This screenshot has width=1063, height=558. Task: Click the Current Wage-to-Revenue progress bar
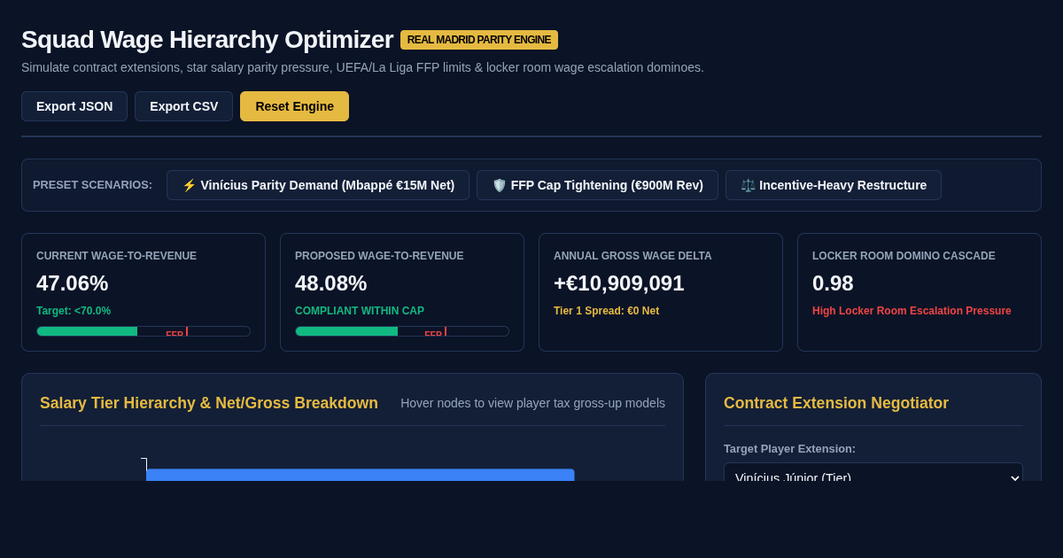(x=144, y=331)
